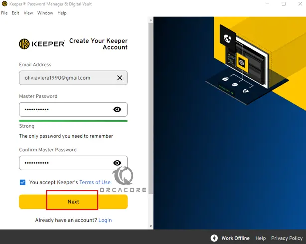The width and height of the screenshot is (306, 244).
Task: Clear the email address with the X icon
Action: coord(120,78)
